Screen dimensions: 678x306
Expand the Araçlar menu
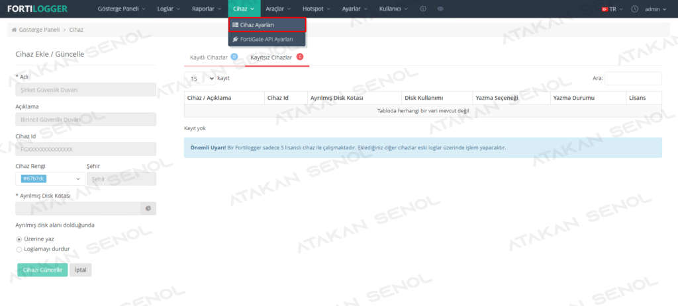click(x=278, y=9)
